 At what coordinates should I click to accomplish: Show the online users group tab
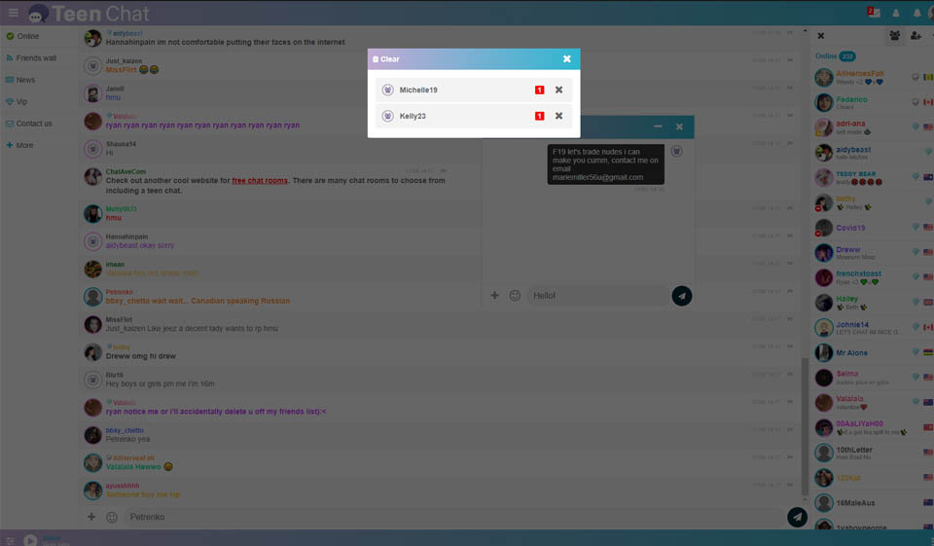pyautogui.click(x=895, y=36)
